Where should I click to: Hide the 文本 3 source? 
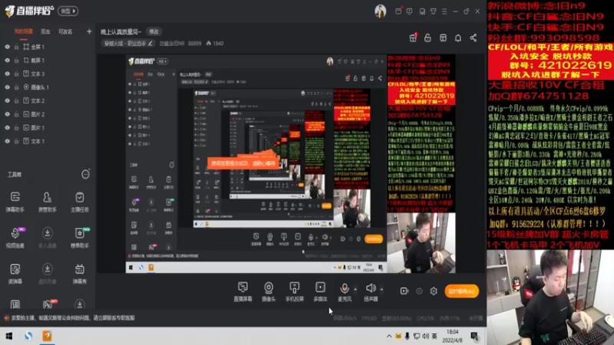[7, 74]
